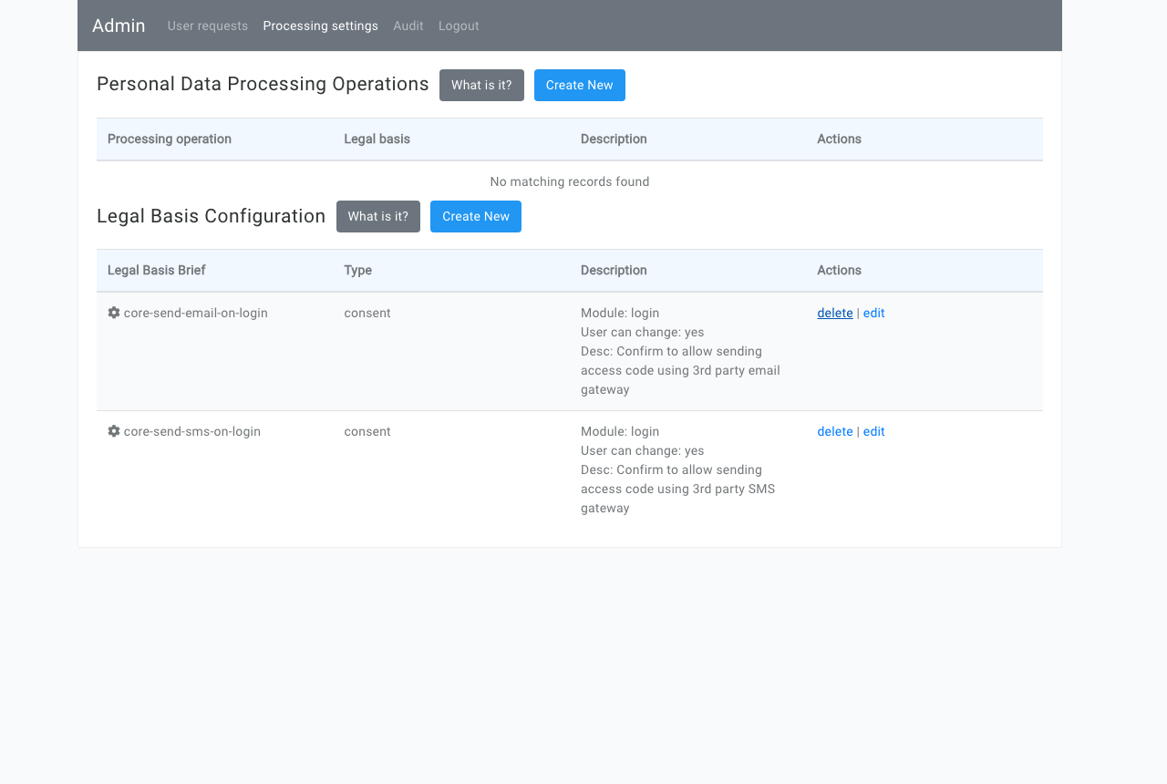Open the Audit page
Image resolution: width=1167 pixels, height=784 pixels.
point(408,26)
